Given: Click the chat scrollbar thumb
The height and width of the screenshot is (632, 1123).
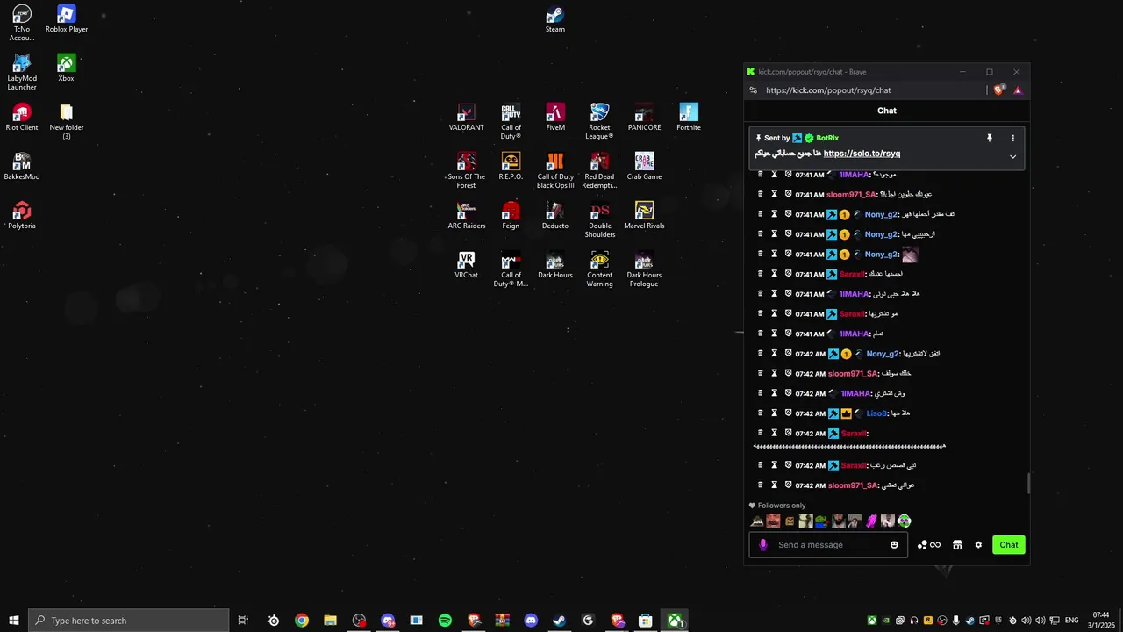Looking at the screenshot, I should tap(1028, 484).
